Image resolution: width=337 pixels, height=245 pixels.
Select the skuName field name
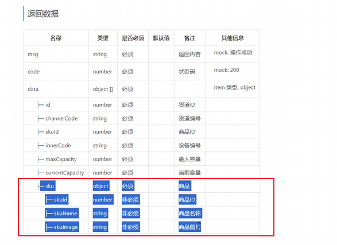pos(65,213)
